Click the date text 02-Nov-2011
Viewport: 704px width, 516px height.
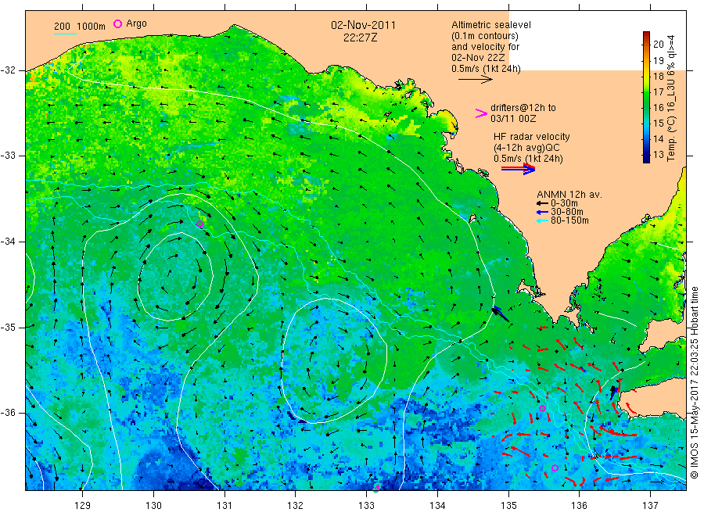363,25
